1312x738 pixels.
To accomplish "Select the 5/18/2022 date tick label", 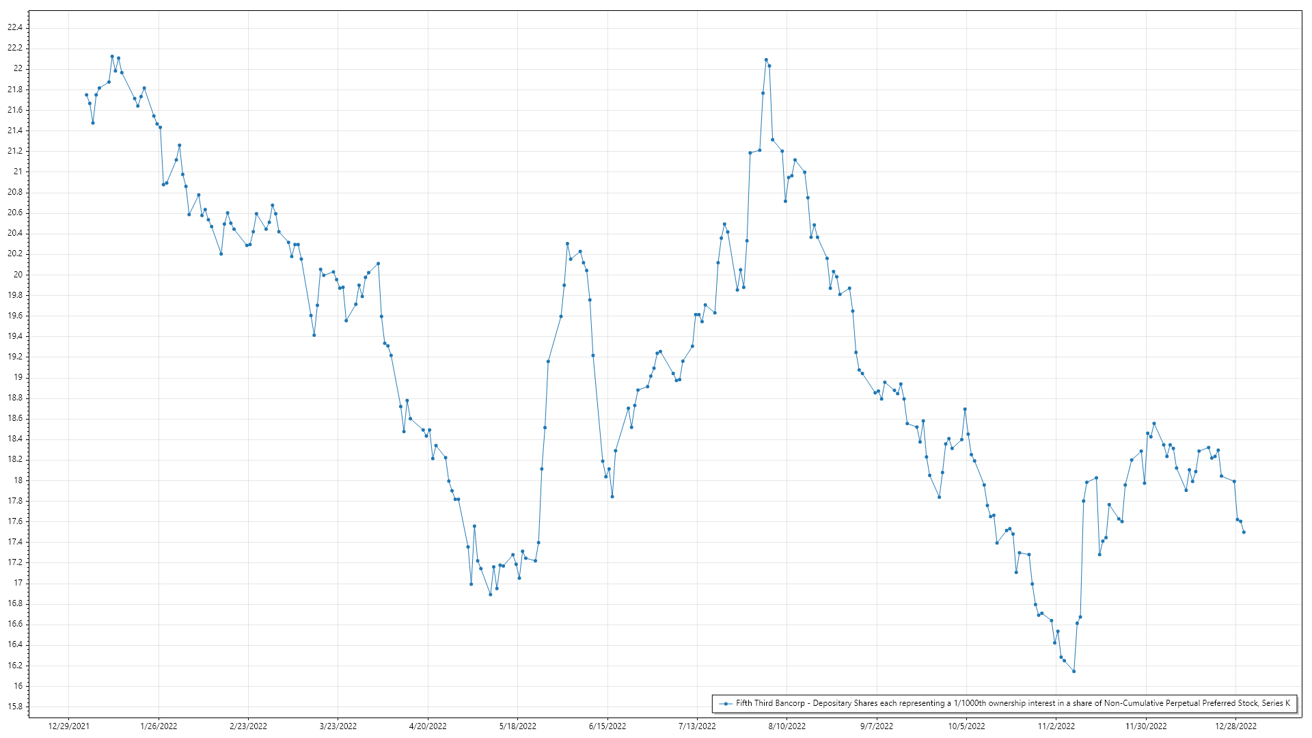I will tap(517, 726).
